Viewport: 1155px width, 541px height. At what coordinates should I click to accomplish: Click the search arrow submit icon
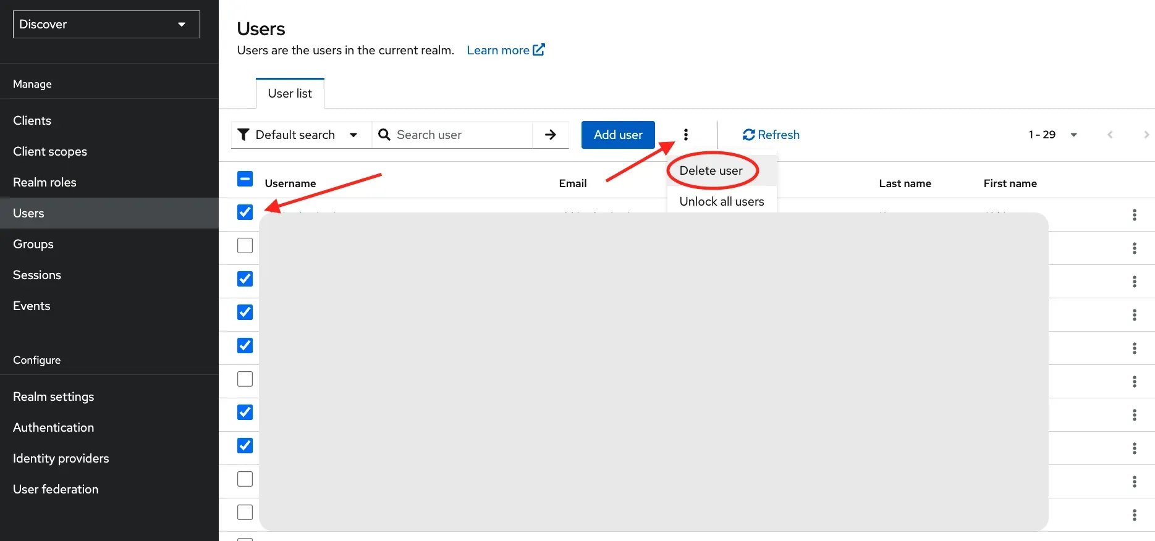tap(550, 135)
